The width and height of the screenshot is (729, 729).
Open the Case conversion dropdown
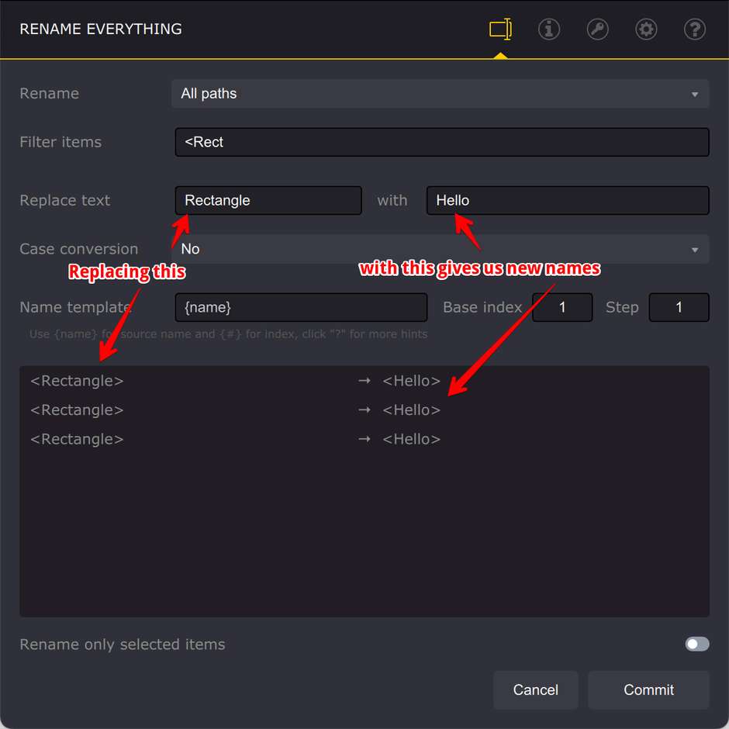[x=440, y=249]
